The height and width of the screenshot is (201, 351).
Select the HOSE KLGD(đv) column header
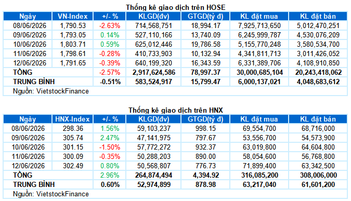click(x=153, y=16)
